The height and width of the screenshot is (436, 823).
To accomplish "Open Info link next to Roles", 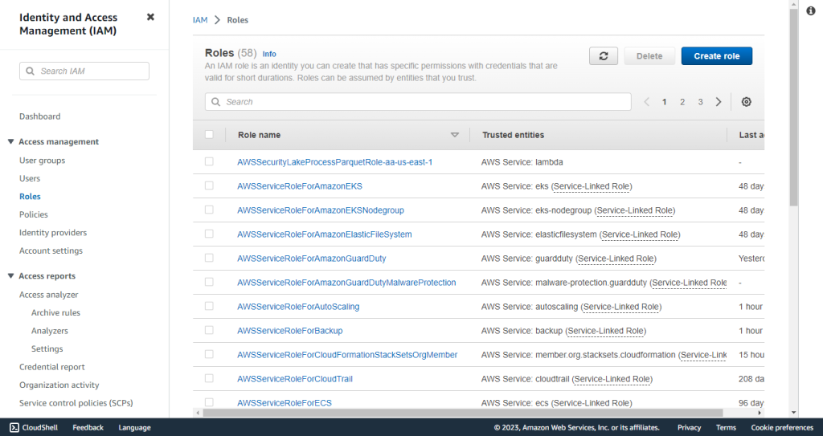I will [269, 54].
